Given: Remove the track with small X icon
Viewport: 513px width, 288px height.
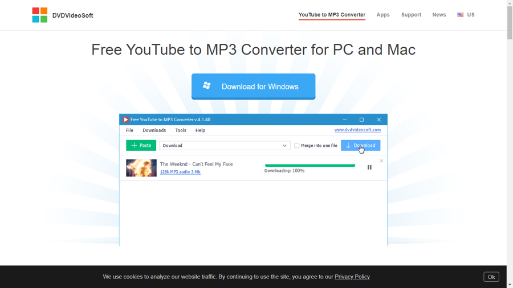Looking at the screenshot, I should pyautogui.click(x=381, y=161).
